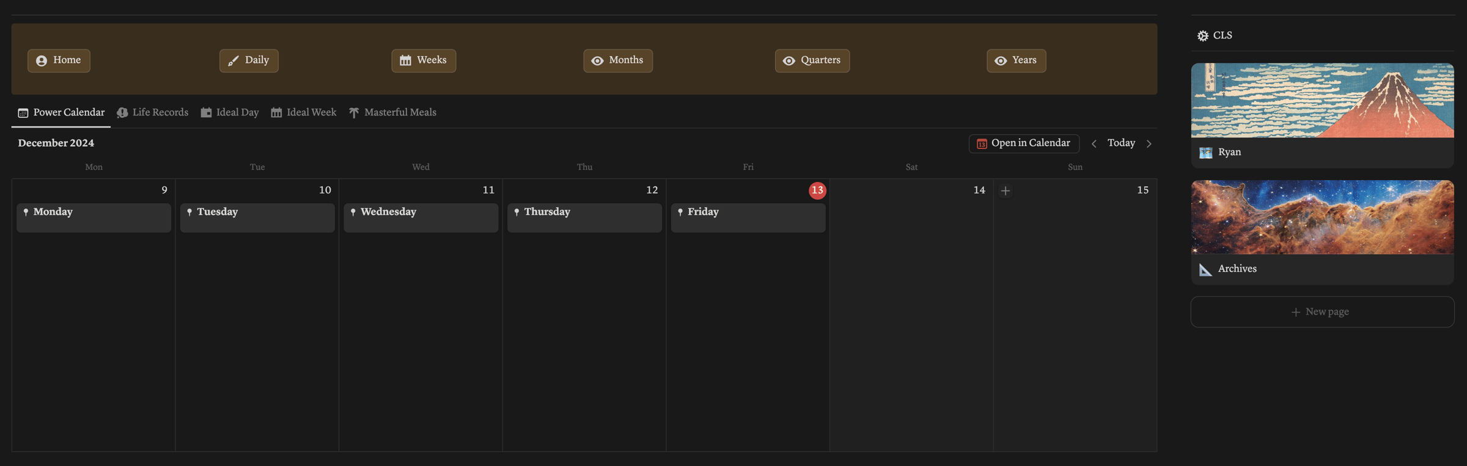The image size is (1467, 466).
Task: Click the calendar icon on Weeks button
Action: [405, 60]
